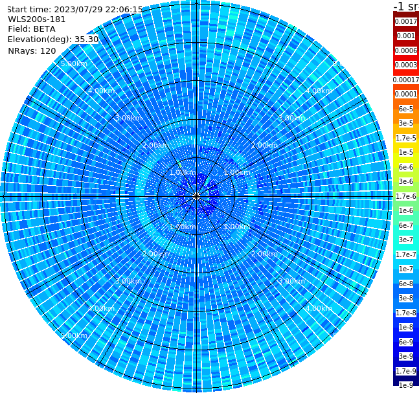Select the 3e-6 colorbar label
Viewport: 419px width, 393px height.
(406, 181)
